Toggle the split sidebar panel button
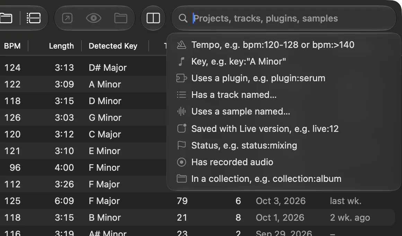 [x=153, y=18]
